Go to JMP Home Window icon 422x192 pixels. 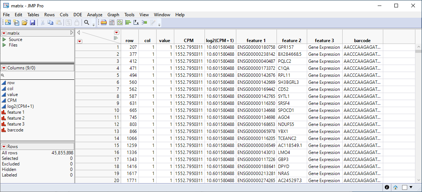(x=395, y=187)
